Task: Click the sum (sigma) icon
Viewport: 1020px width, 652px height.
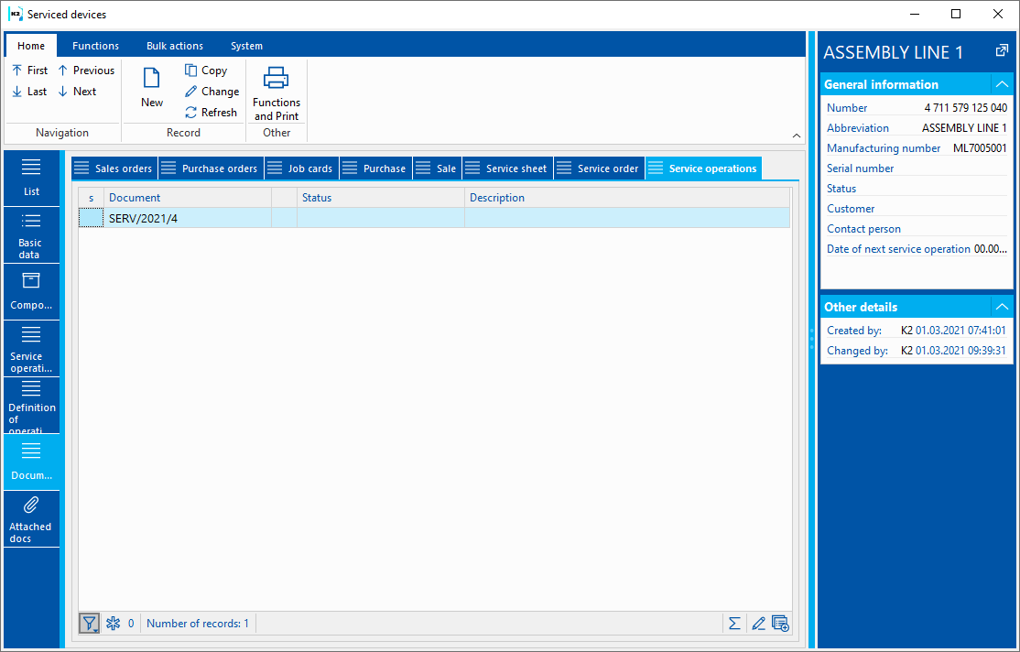Action: click(x=734, y=624)
